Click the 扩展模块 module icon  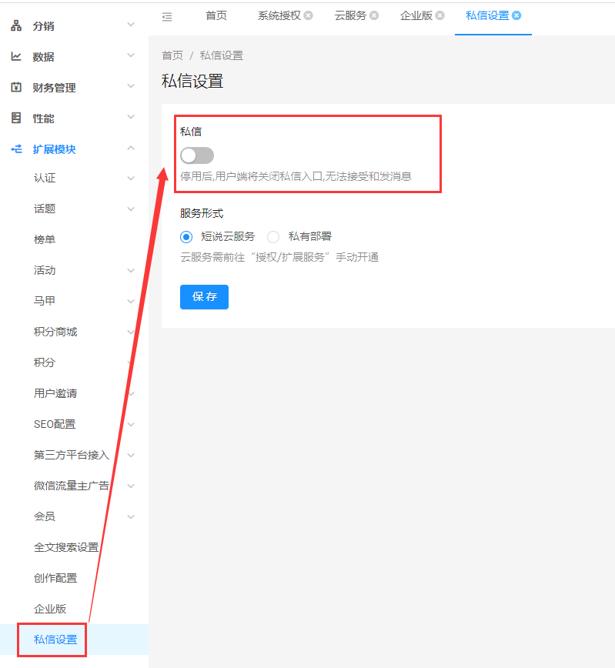(16, 149)
